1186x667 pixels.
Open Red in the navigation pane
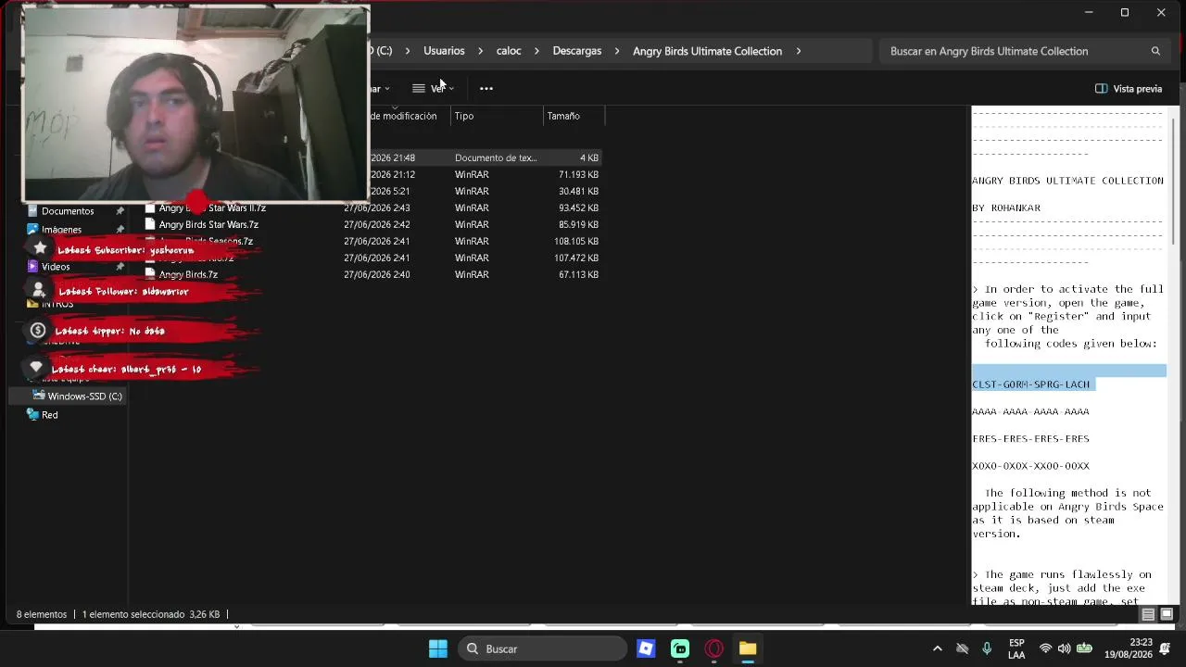coord(50,415)
